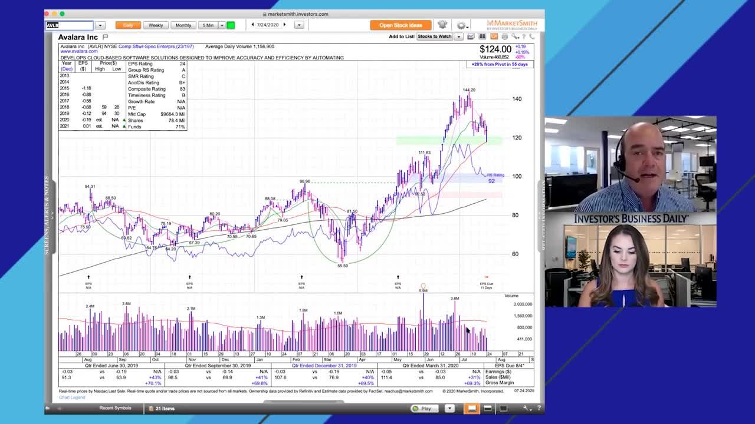Viewport: 755px width, 424px height.
Task: Click the green real-time status indicator
Action: 231,25
